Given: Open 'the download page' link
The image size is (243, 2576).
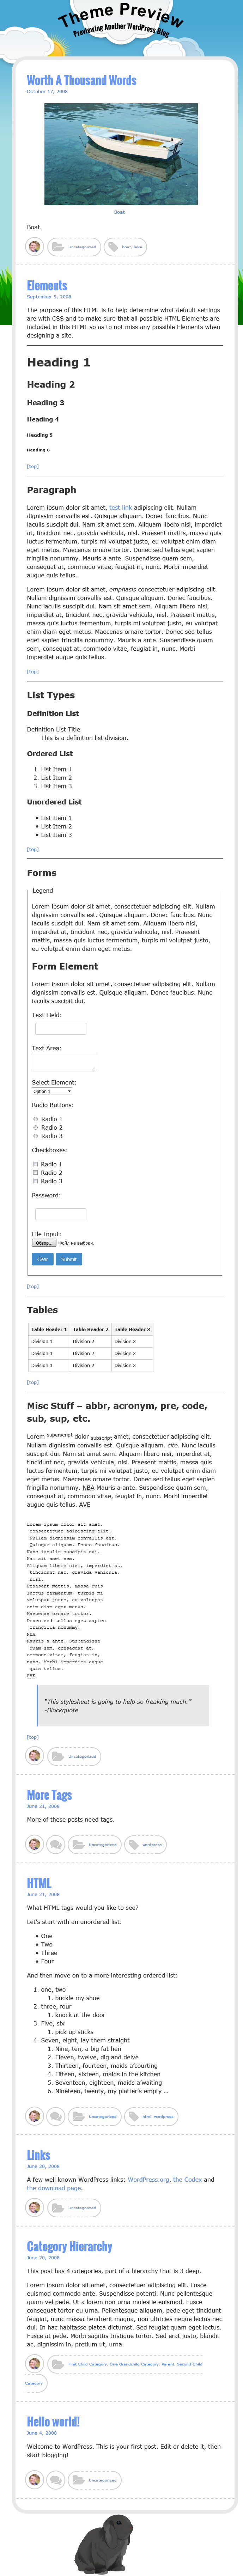Looking at the screenshot, I should click(54, 2188).
